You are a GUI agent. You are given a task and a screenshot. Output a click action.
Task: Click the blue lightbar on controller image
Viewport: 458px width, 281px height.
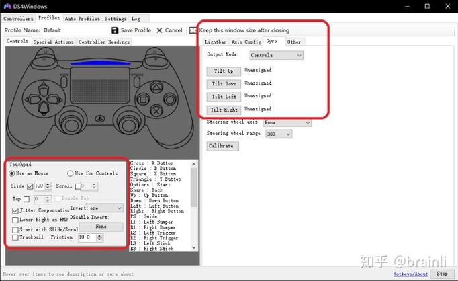pos(100,63)
